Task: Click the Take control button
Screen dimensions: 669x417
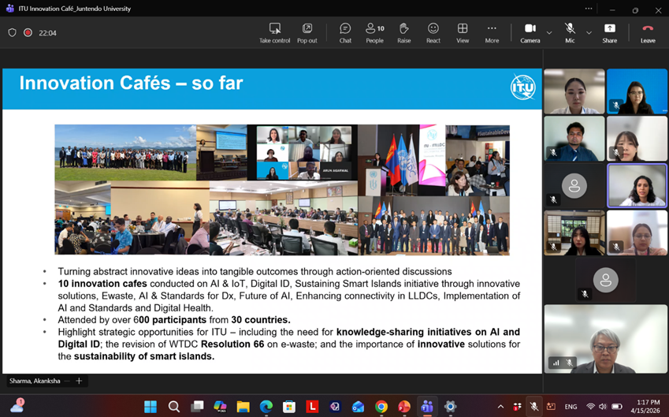Action: pos(274,32)
